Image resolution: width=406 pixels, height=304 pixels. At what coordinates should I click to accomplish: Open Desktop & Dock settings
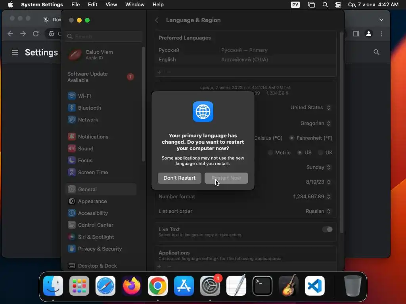tap(101, 266)
